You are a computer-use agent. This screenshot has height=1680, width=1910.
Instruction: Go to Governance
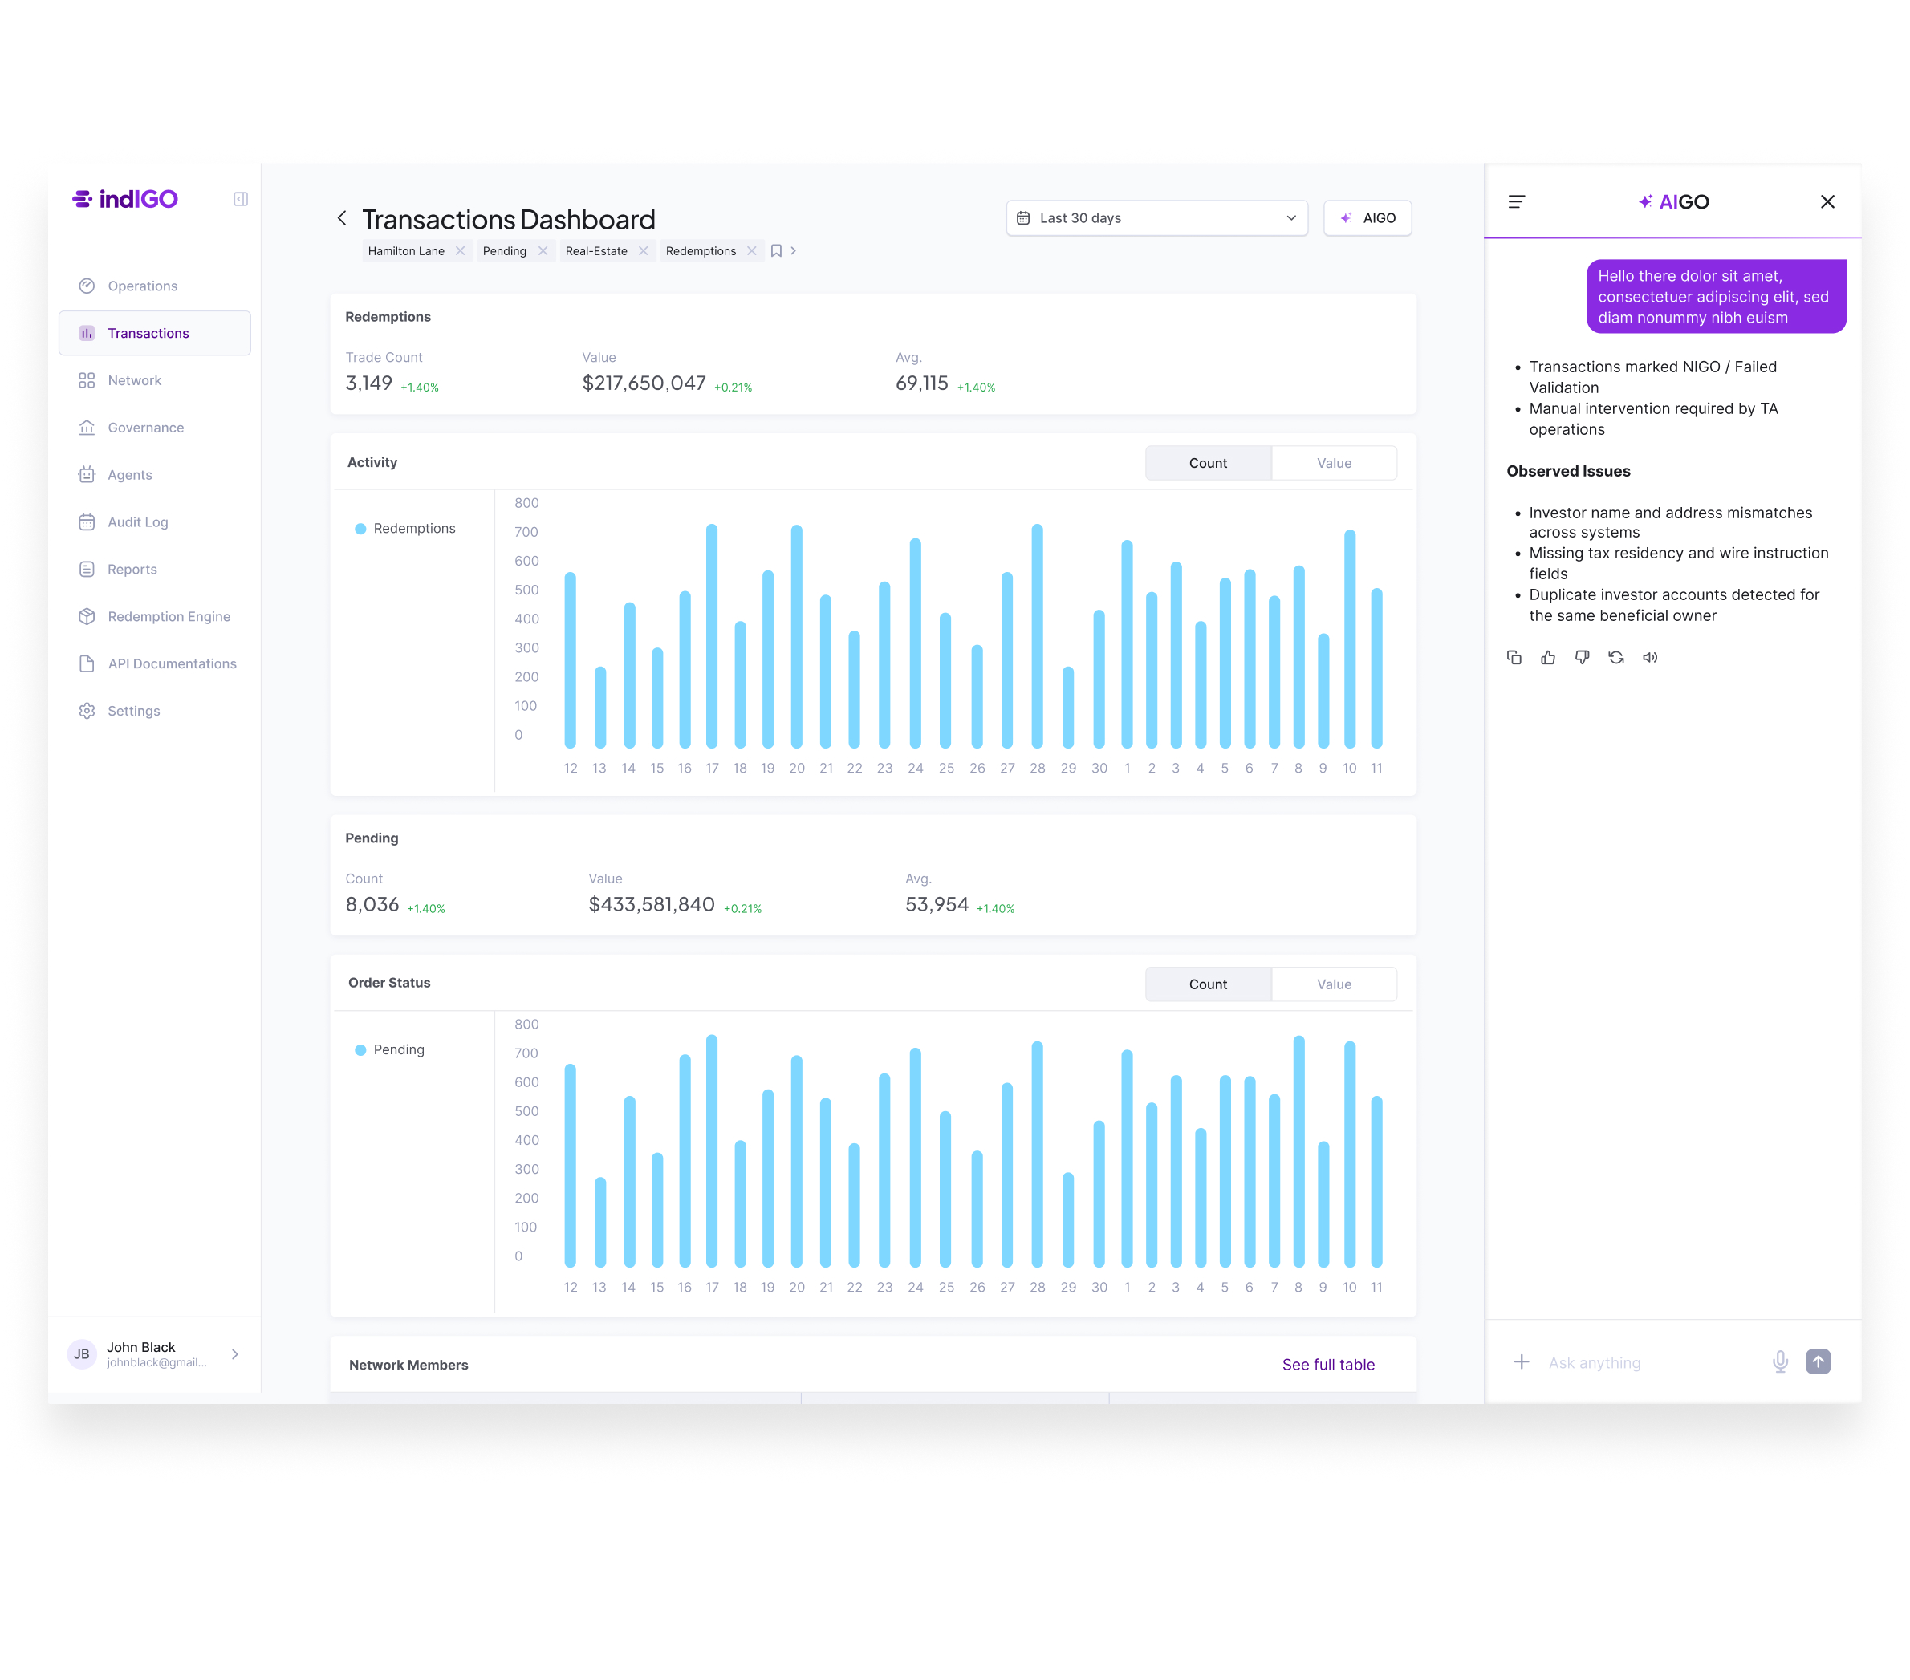coord(155,428)
